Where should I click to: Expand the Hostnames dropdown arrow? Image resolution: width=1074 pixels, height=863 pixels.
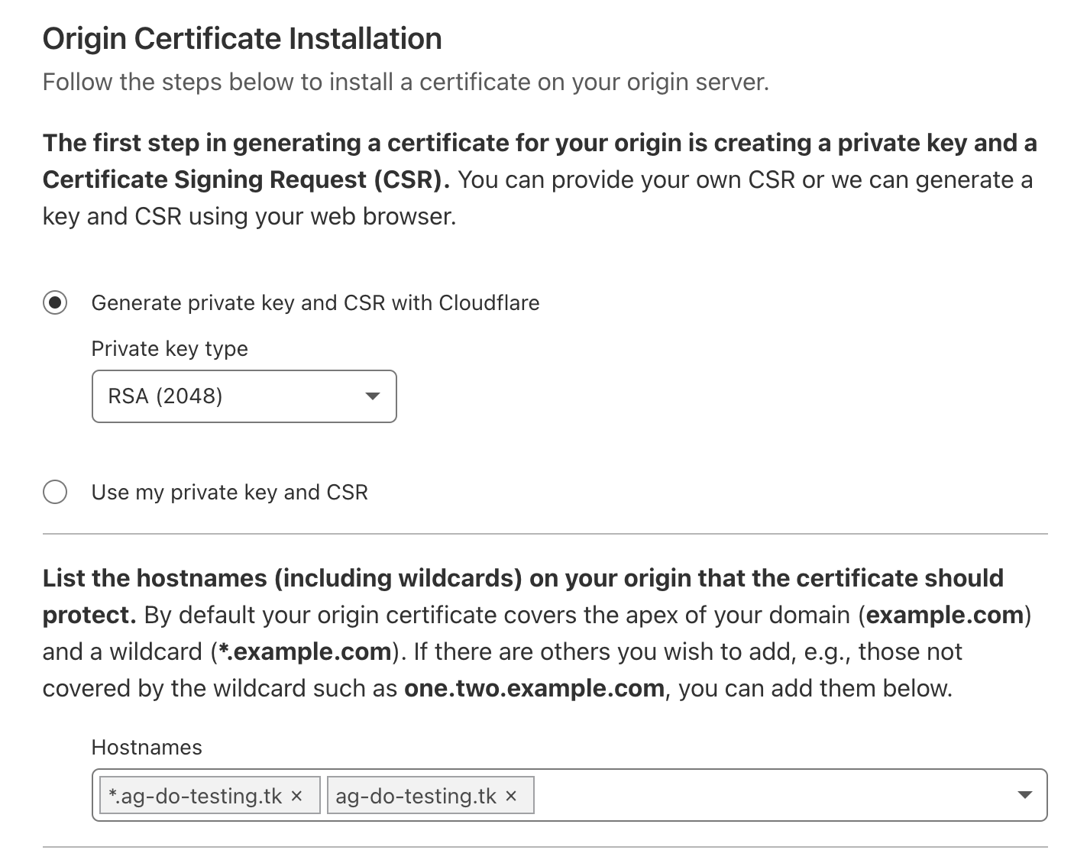pos(1025,795)
